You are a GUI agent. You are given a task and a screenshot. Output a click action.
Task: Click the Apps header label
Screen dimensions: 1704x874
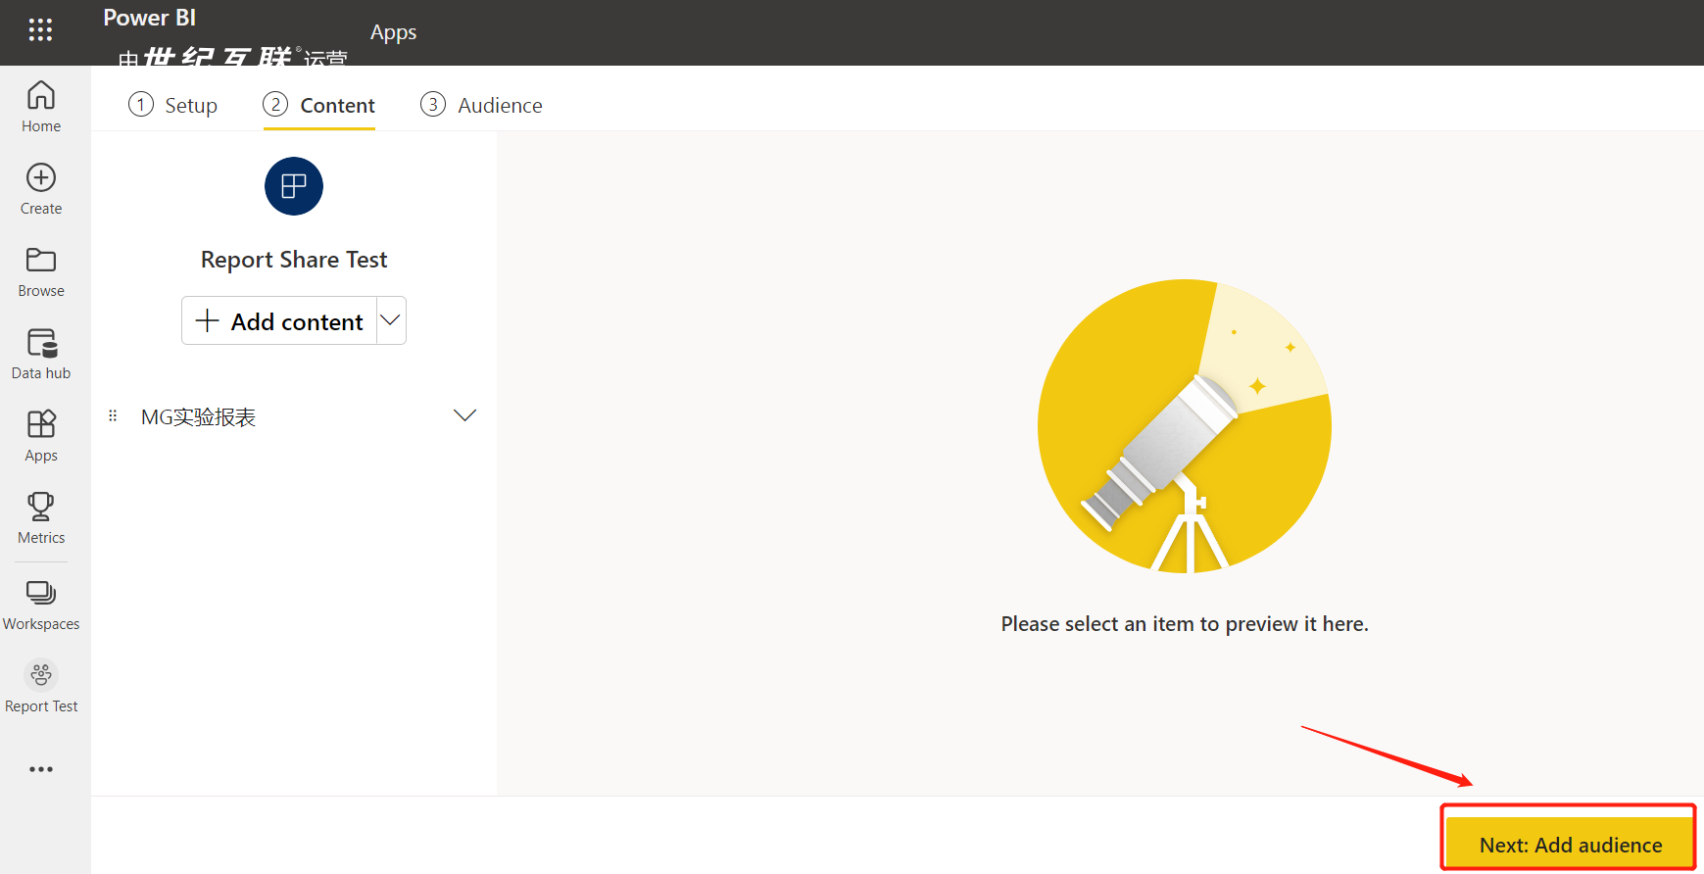[394, 32]
